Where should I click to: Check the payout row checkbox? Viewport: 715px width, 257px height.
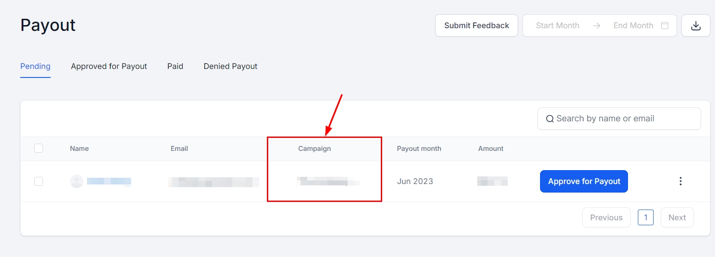click(39, 181)
